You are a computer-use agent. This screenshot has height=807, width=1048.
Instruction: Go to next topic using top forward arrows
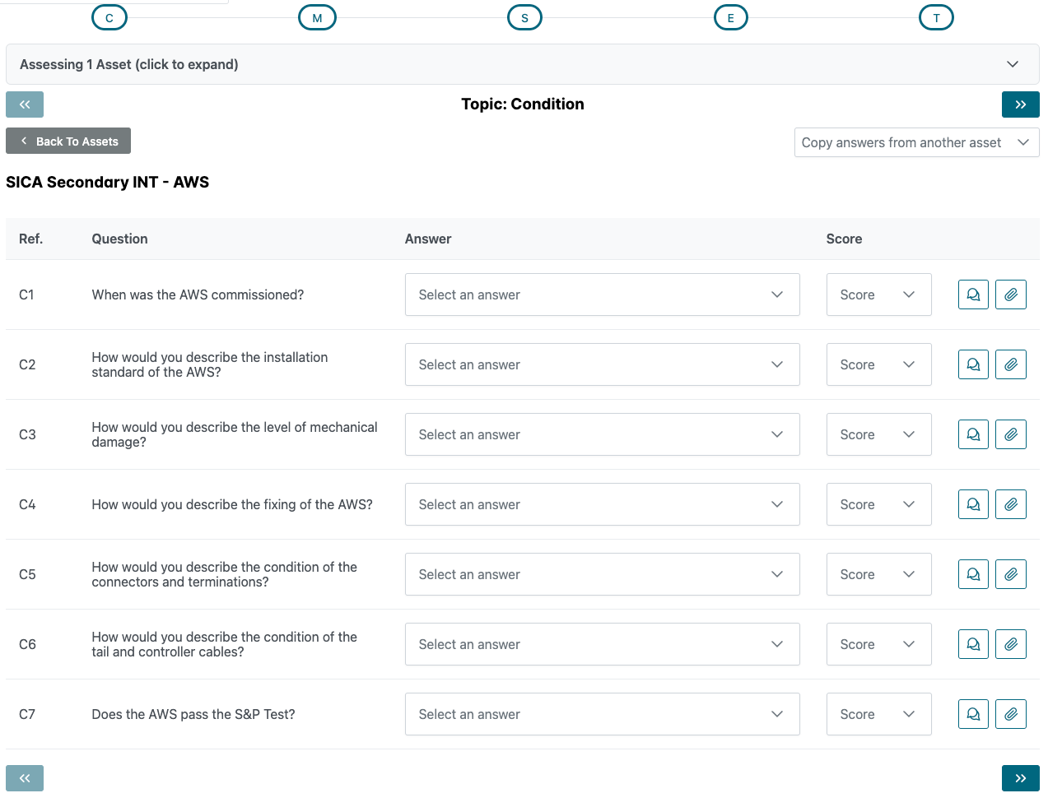[1020, 104]
